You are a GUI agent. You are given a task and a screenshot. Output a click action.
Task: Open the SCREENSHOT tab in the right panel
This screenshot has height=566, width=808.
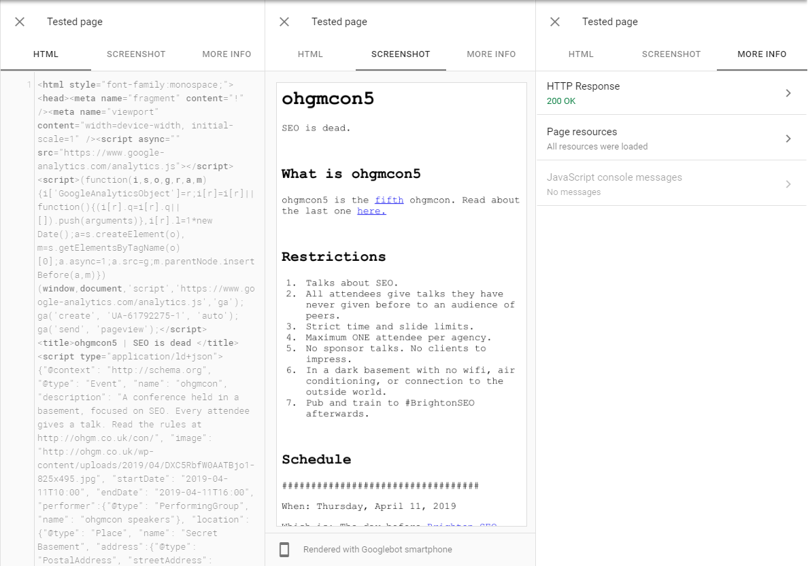(671, 54)
